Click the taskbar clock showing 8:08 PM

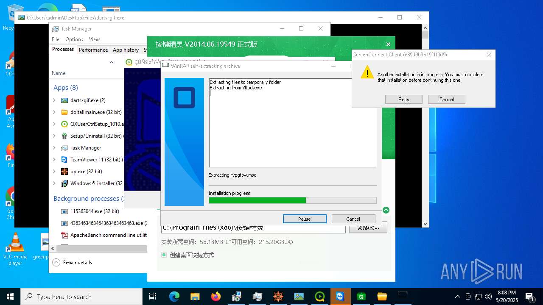pos(507,297)
